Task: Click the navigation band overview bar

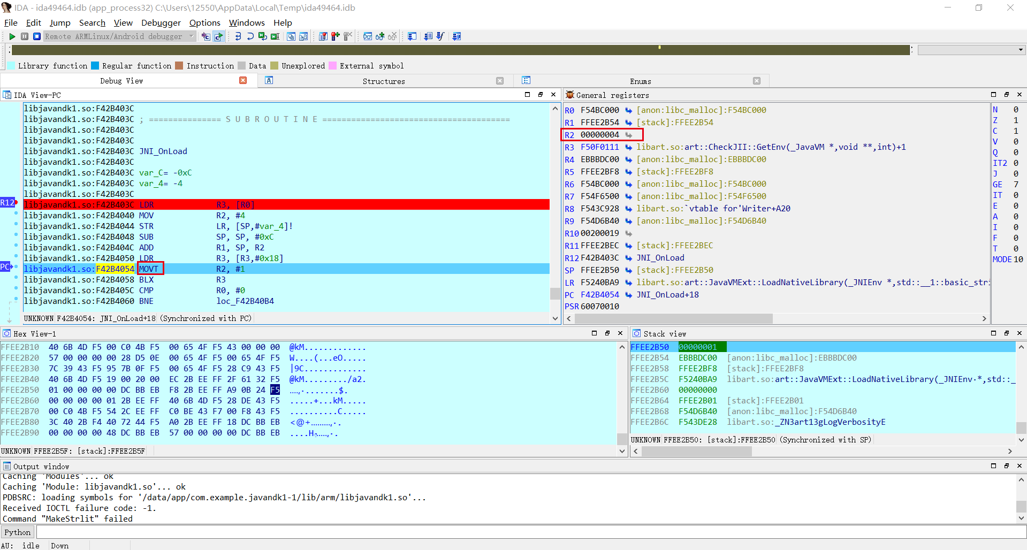Action: click(461, 50)
